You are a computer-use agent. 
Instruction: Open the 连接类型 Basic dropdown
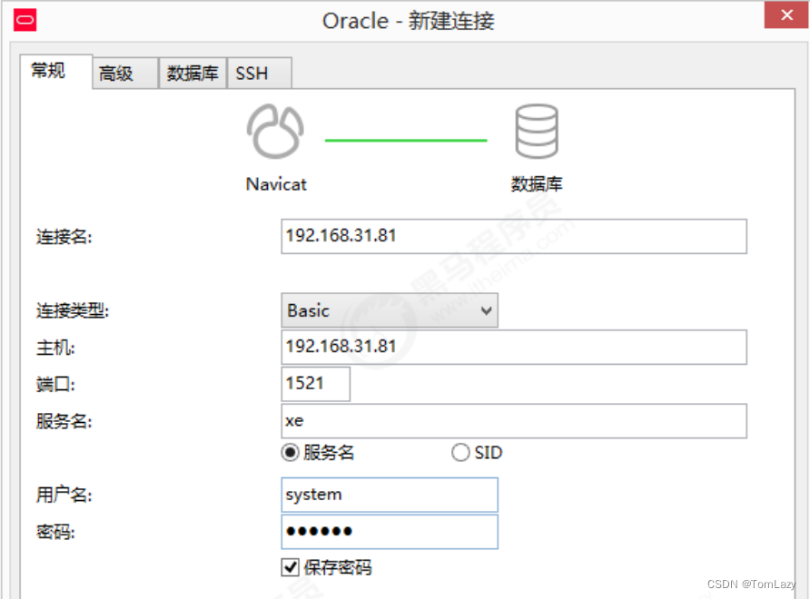[389, 310]
